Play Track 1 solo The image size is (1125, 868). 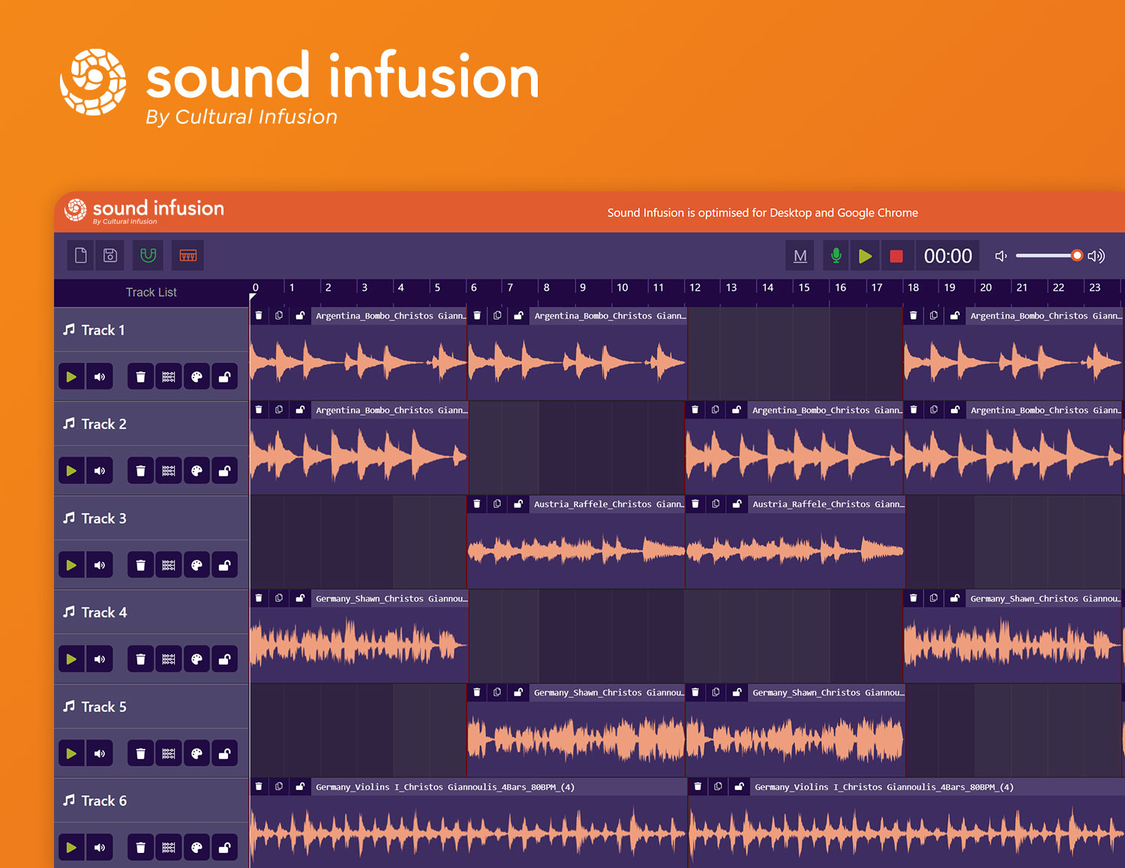[x=71, y=377]
